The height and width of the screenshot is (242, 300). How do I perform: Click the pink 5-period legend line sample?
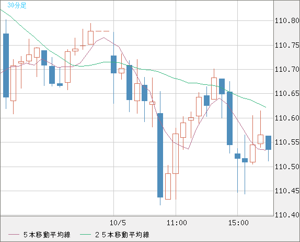[14, 235]
